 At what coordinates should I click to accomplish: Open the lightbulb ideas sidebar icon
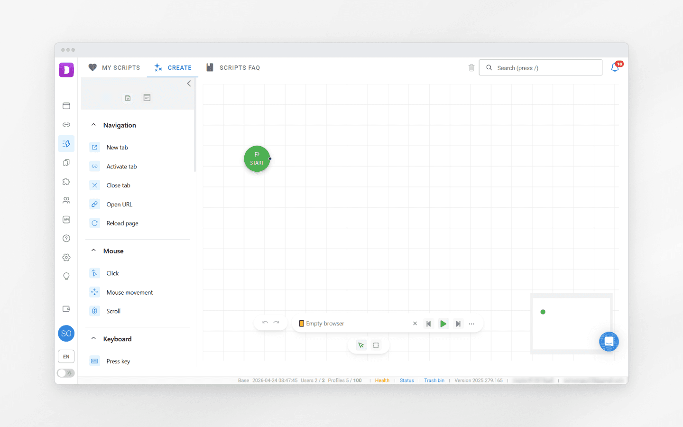[x=66, y=277]
